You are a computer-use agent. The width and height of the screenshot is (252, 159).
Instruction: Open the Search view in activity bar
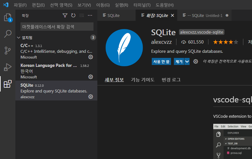click(8, 34)
